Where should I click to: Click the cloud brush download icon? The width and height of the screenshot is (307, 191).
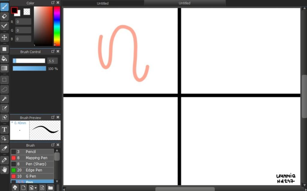(15, 188)
